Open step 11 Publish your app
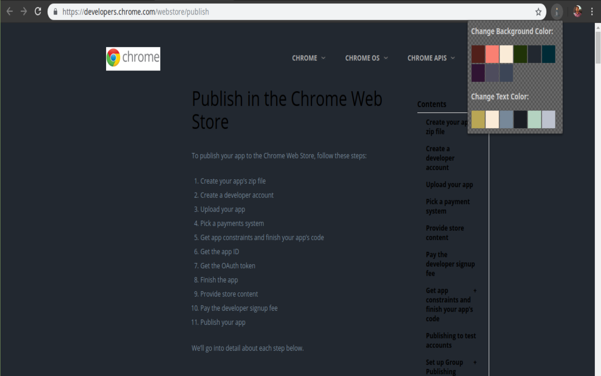Image resolution: width=601 pixels, height=376 pixels. (x=223, y=322)
